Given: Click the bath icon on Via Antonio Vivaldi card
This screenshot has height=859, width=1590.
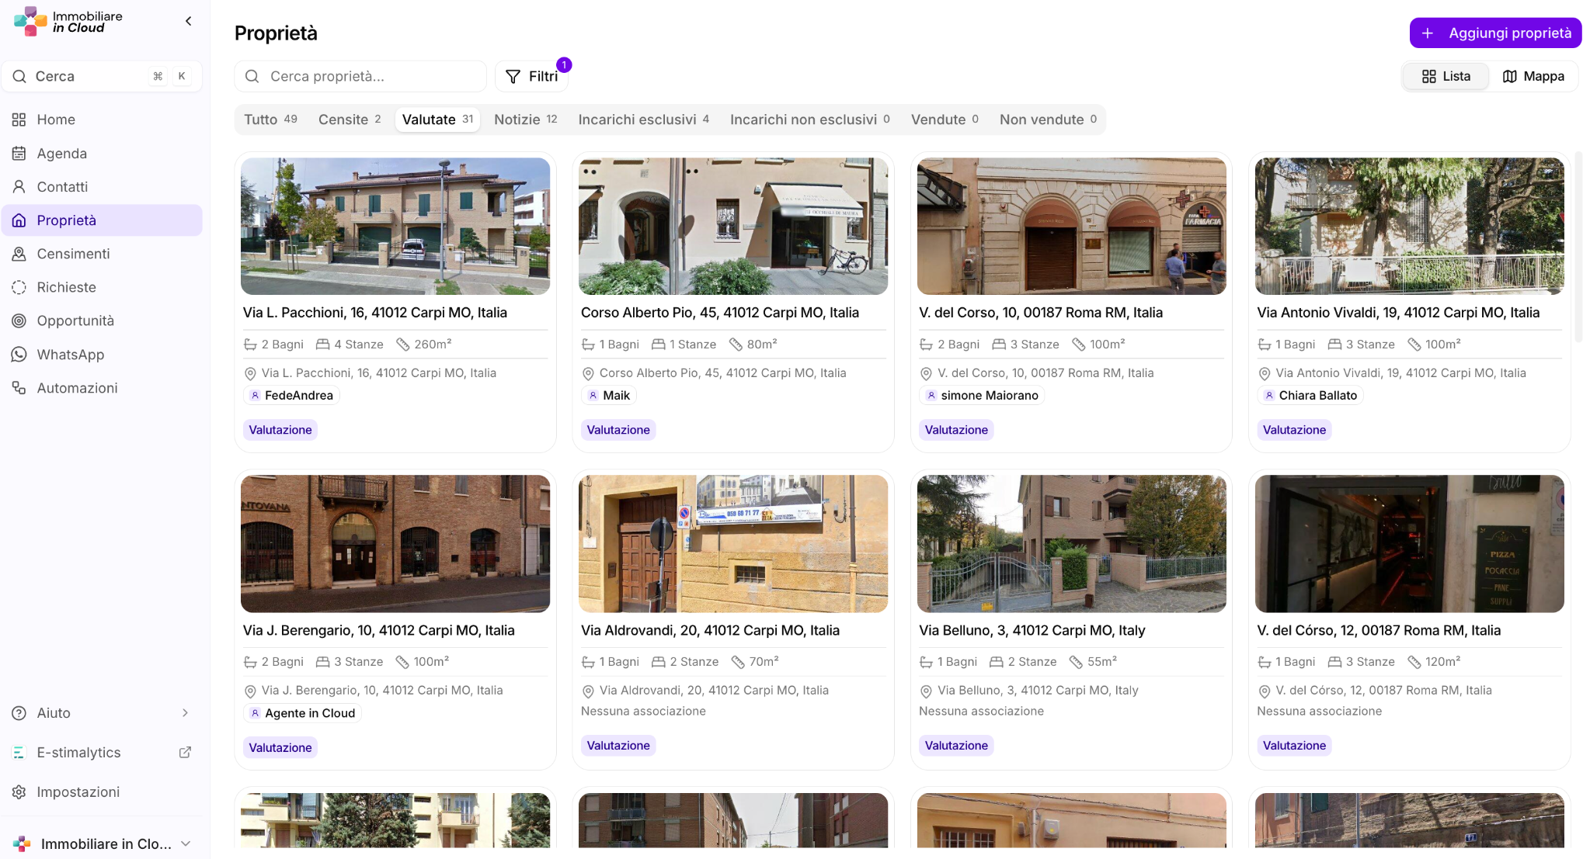Looking at the screenshot, I should [x=1265, y=345].
